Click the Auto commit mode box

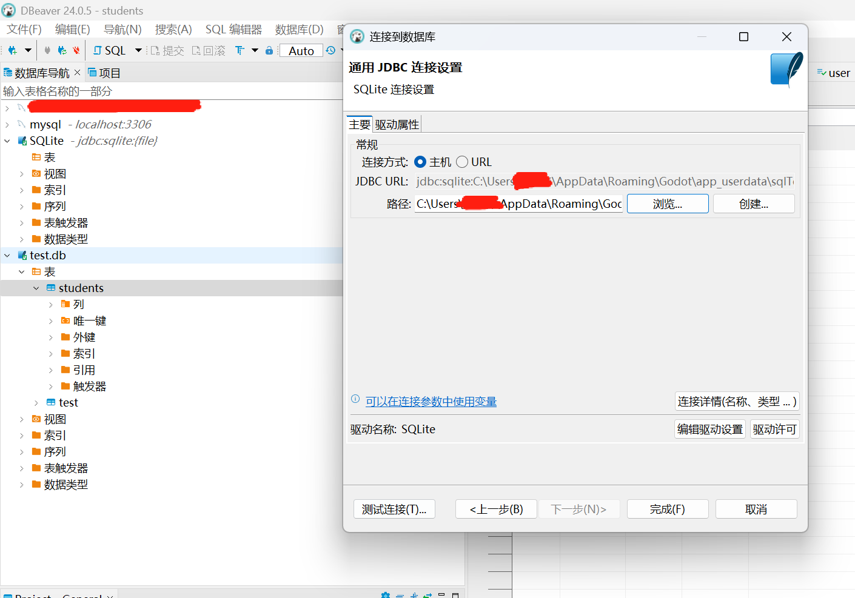[x=301, y=51]
